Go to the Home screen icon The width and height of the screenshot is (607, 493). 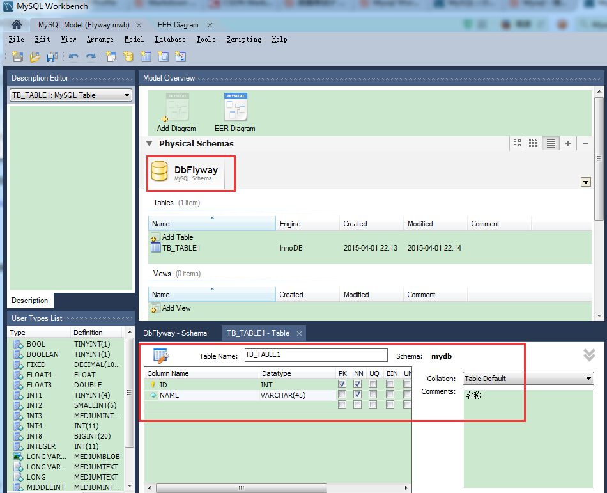[16, 25]
